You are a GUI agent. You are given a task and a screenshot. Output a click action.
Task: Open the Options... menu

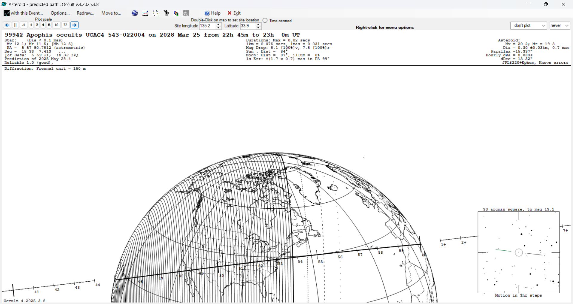[x=60, y=13]
